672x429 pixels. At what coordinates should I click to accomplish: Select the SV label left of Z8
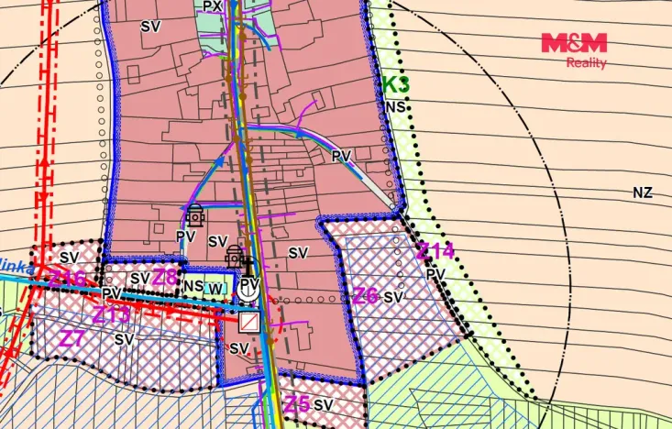pyautogui.click(x=139, y=278)
